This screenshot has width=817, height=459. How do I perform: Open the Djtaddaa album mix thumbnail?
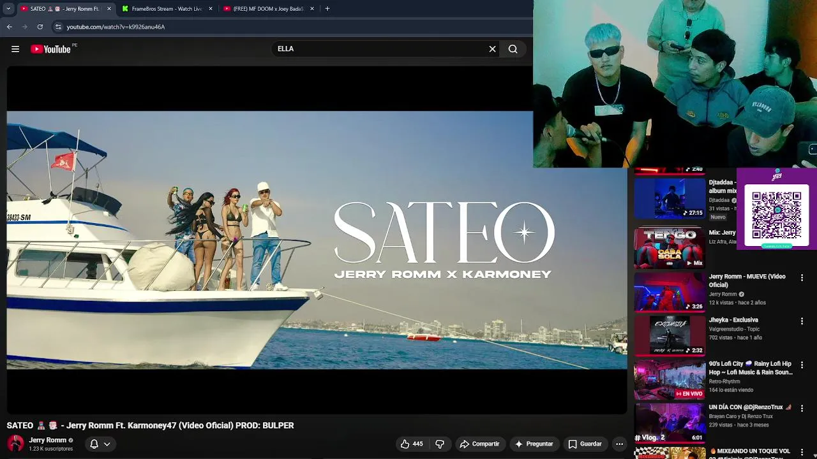click(669, 198)
